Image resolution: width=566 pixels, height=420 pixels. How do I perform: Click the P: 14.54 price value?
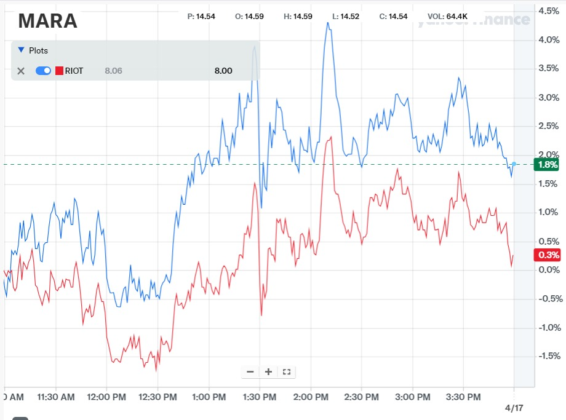(201, 16)
